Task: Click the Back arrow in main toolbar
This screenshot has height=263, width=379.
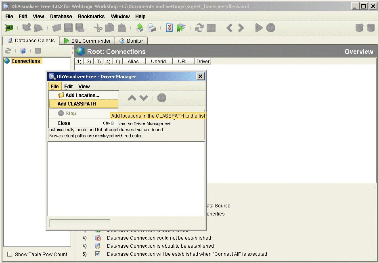Action: coord(229,28)
